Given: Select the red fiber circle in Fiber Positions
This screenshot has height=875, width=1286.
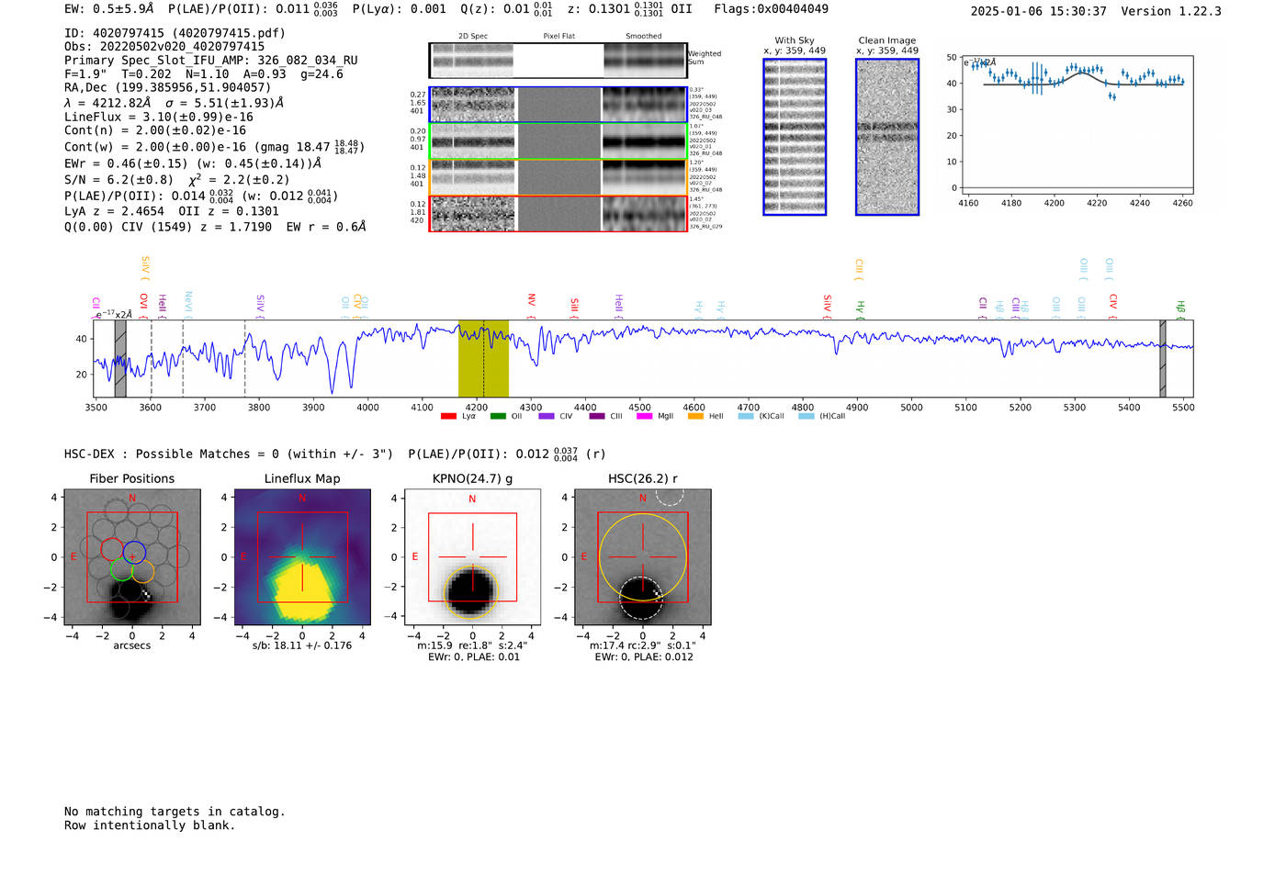Looking at the screenshot, I should [x=112, y=550].
